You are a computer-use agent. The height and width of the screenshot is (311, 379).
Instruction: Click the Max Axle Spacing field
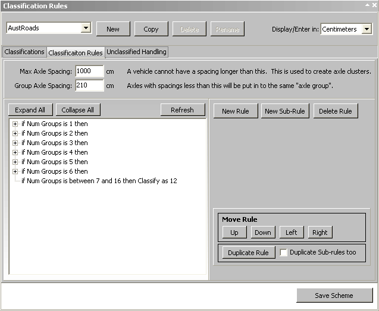89,71
